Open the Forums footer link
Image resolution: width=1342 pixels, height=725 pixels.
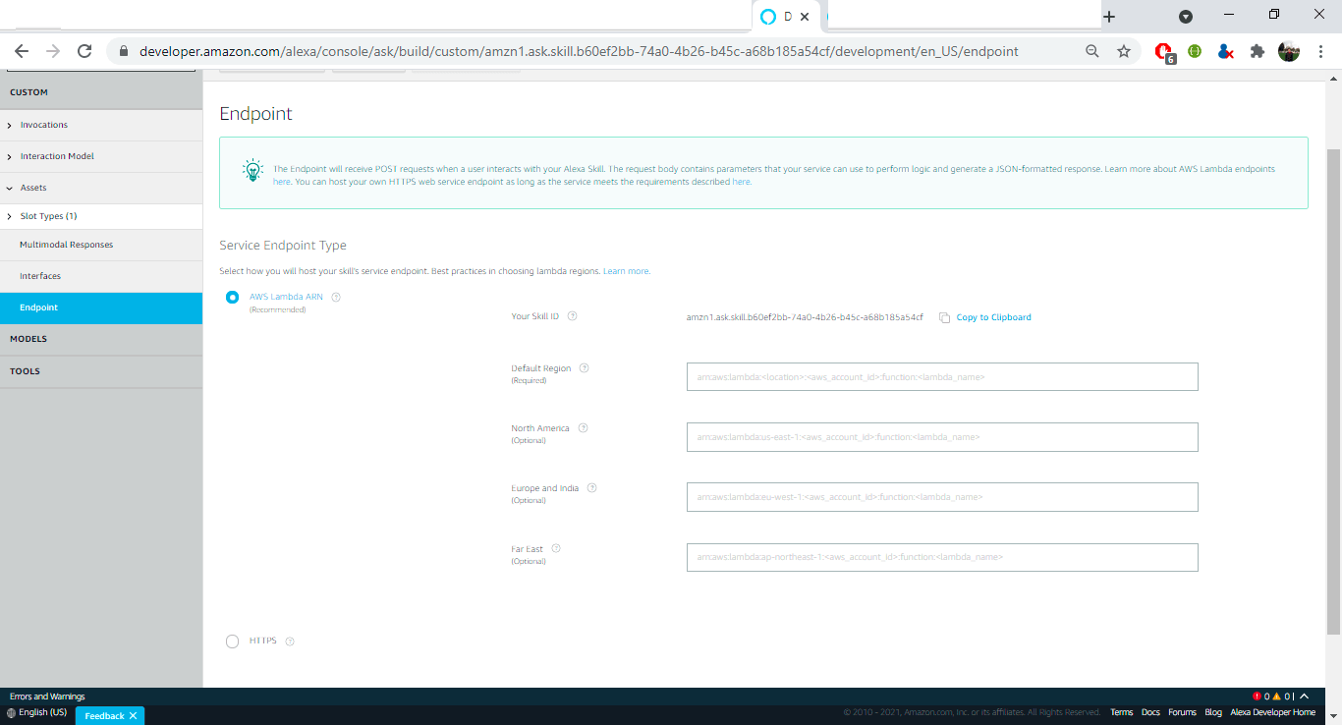(1182, 712)
